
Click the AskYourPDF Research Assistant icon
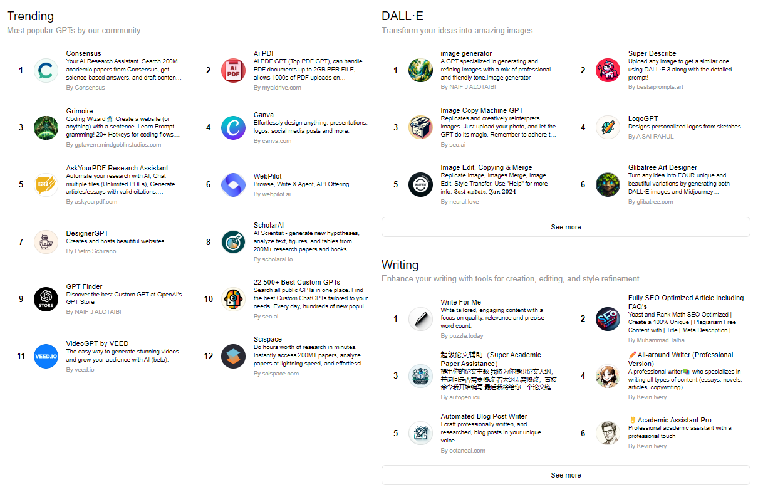[46, 185]
